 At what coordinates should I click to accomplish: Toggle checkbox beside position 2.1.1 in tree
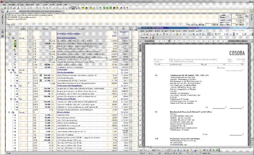(x=16, y=76)
